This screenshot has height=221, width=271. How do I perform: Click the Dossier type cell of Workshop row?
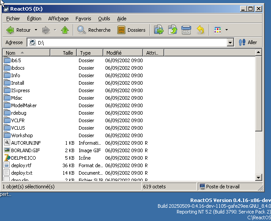point(86,135)
